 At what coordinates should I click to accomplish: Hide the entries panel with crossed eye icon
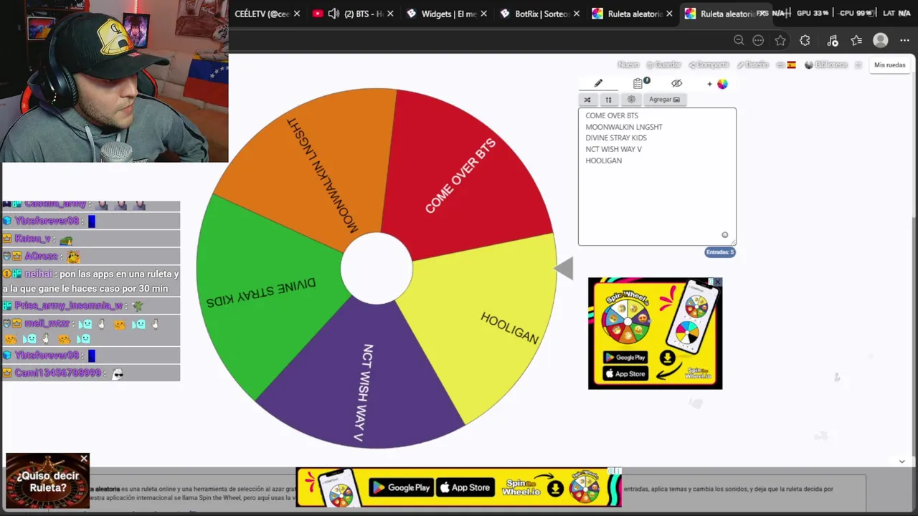(676, 84)
